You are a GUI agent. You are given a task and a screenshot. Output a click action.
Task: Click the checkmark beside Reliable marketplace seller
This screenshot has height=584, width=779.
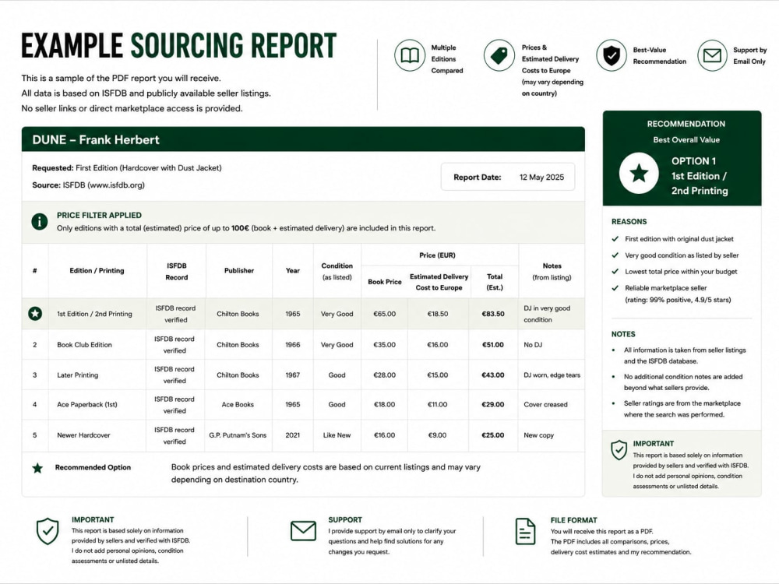[x=615, y=288]
